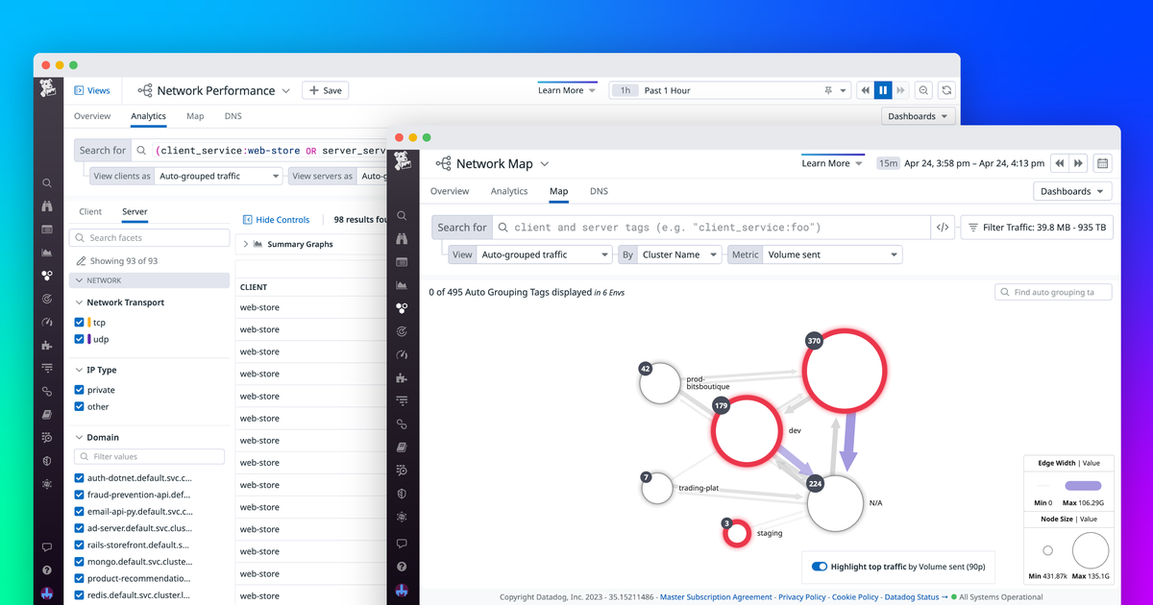The image size is (1153, 605).
Task: Click Find auto grouping tags field
Action: (1053, 292)
